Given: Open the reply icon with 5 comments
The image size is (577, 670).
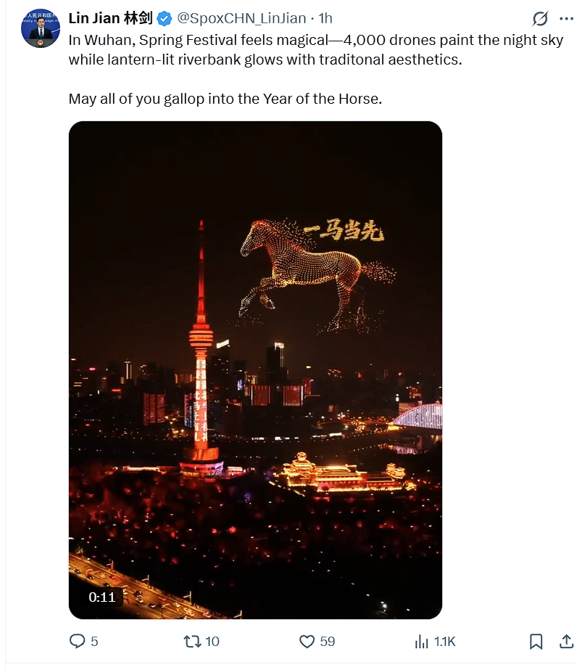Looking at the screenshot, I should [78, 641].
